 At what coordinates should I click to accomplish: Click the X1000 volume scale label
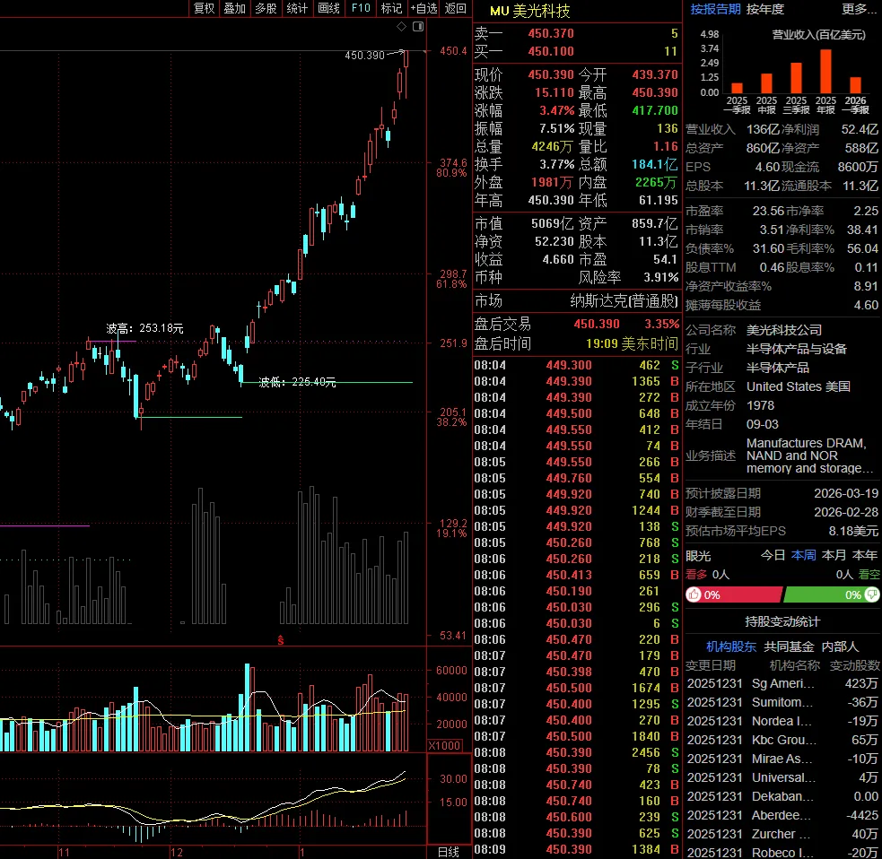[x=444, y=746]
